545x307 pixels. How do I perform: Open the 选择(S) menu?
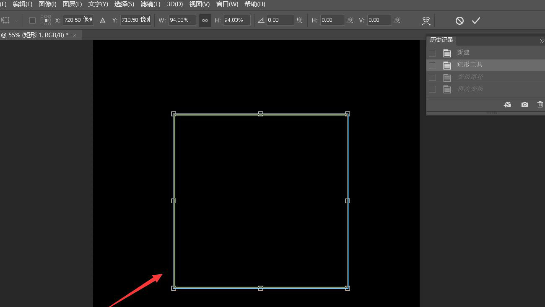pyautogui.click(x=124, y=4)
